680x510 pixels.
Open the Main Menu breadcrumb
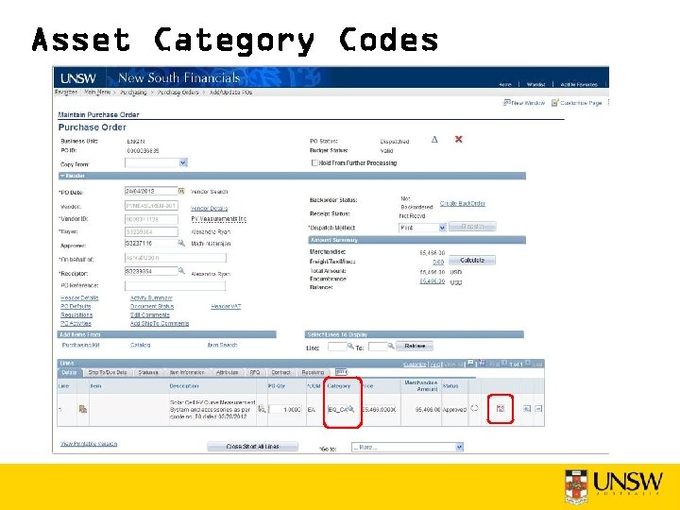coord(97,93)
